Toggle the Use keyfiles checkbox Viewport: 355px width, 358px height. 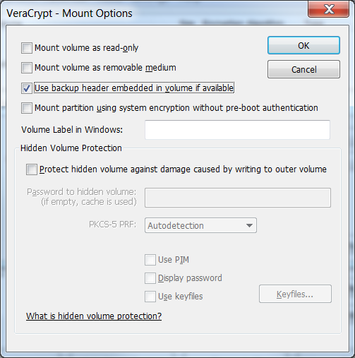tap(150, 297)
